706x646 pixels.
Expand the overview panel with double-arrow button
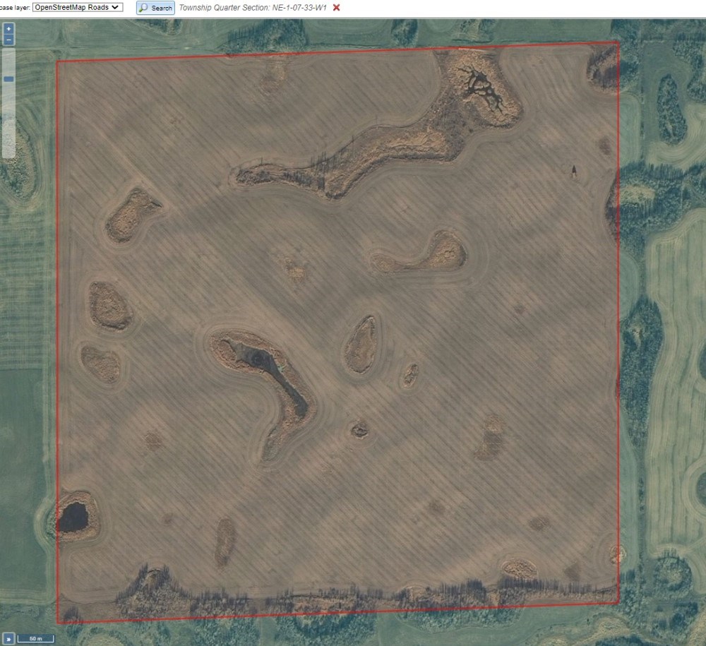click(x=6, y=638)
